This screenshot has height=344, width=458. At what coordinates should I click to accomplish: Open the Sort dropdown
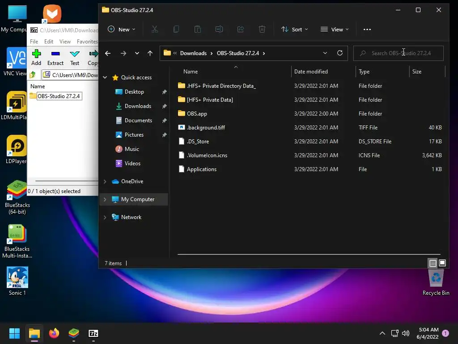click(295, 29)
